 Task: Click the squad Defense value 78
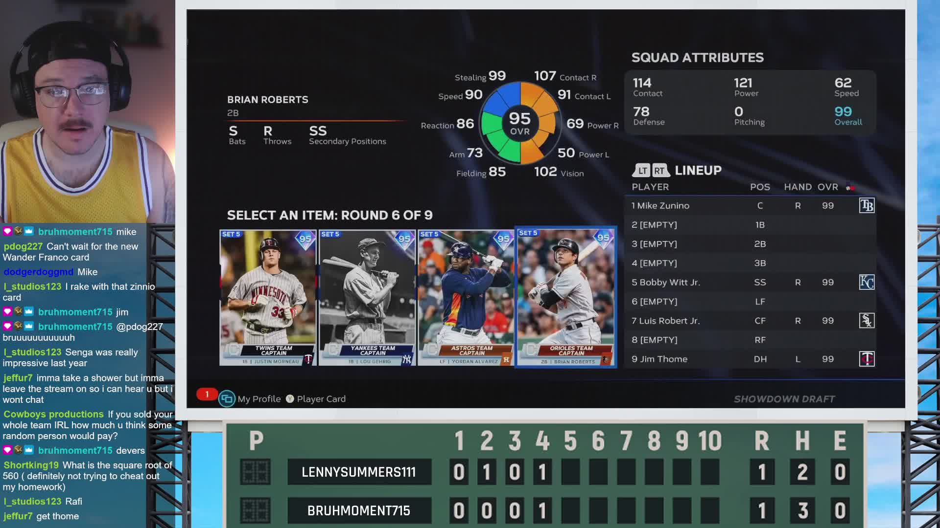641,111
